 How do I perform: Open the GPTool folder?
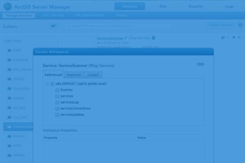click(18, 79)
